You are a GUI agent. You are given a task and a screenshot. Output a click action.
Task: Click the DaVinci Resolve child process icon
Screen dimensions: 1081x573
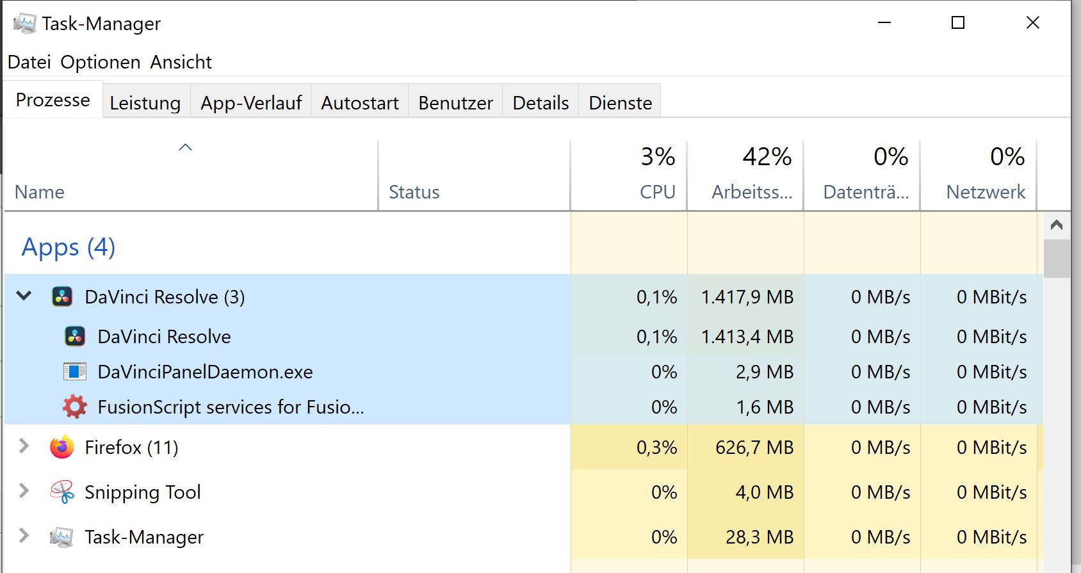click(x=75, y=337)
